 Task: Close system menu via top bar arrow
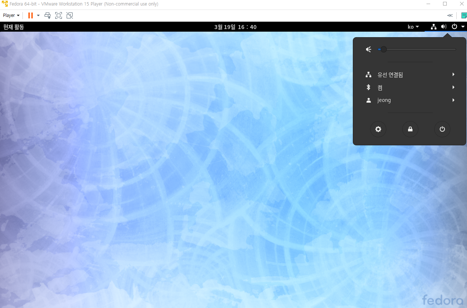coord(463,27)
